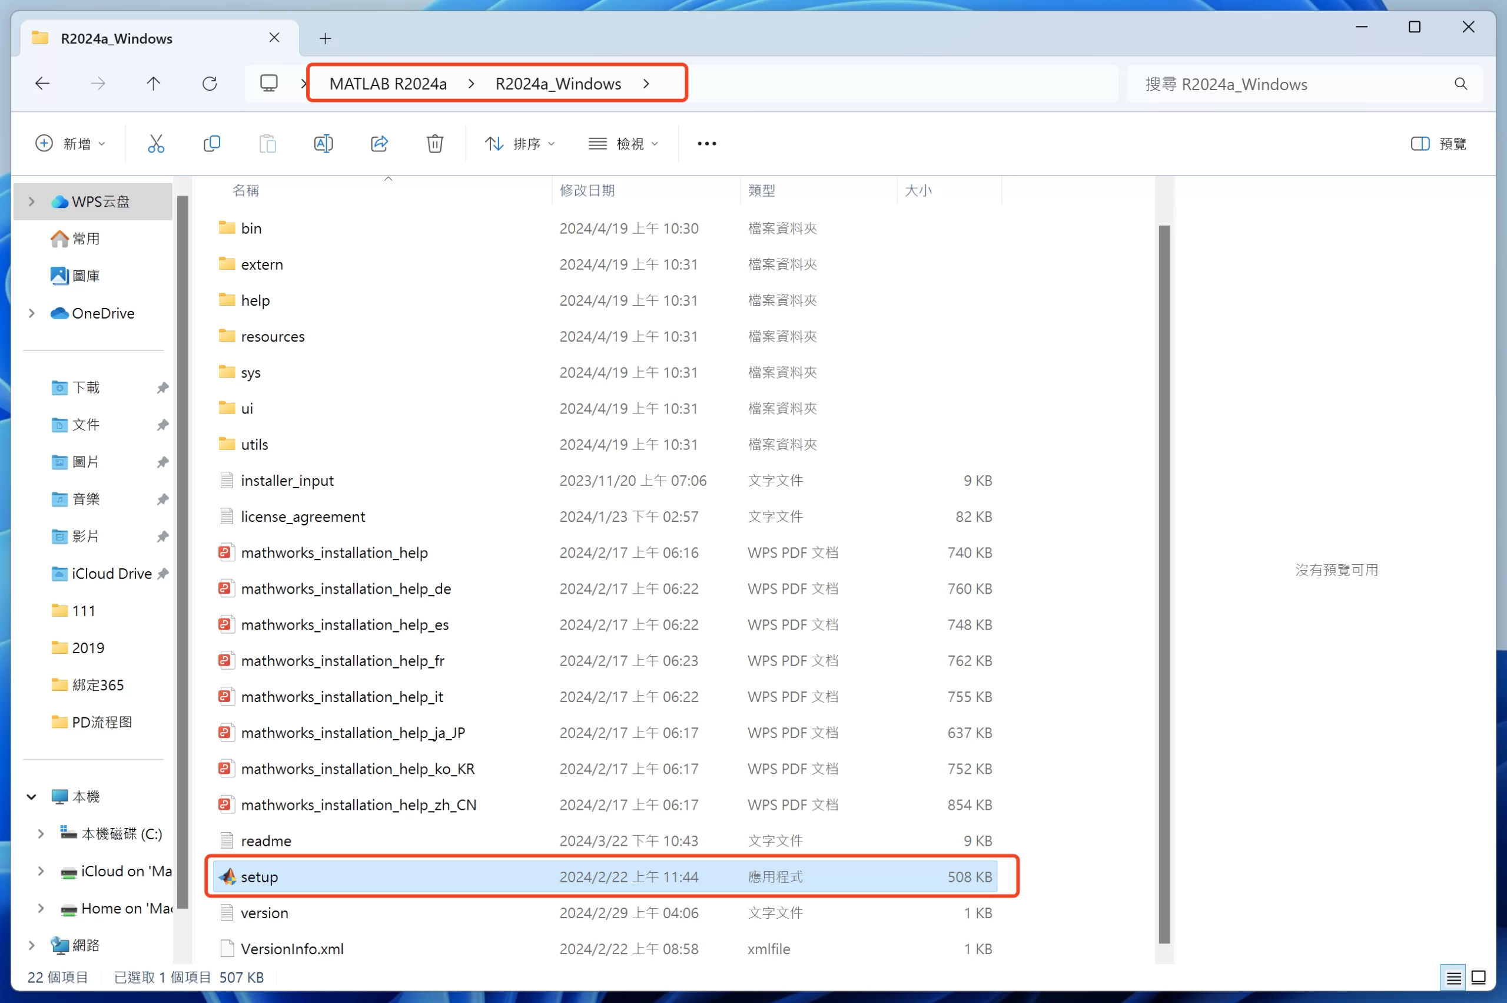1507x1003 pixels.
Task: Switch to large thumbnails view icon
Action: 1478,978
